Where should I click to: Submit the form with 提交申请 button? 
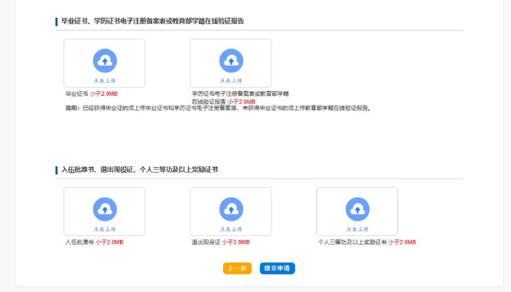277,269
